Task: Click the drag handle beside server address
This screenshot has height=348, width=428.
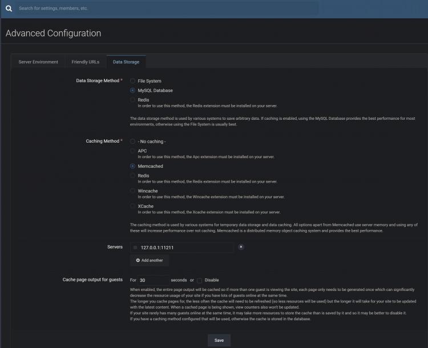Action: (x=135, y=248)
